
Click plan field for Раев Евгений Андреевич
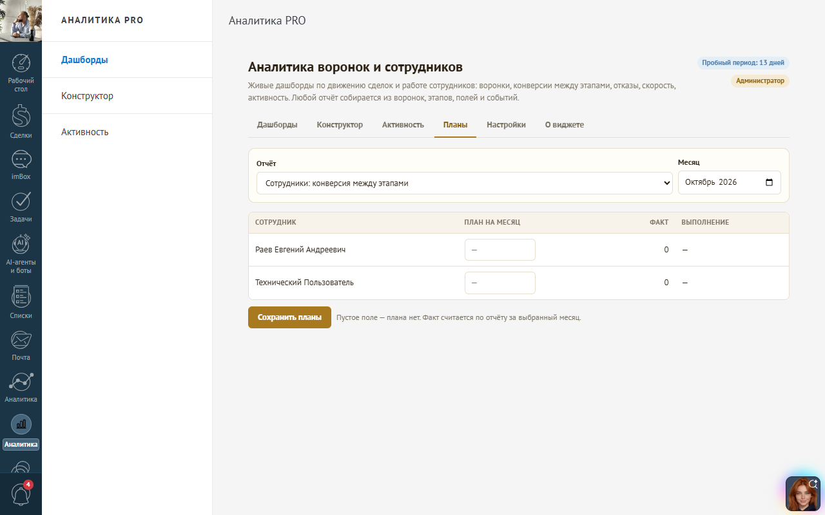point(500,250)
